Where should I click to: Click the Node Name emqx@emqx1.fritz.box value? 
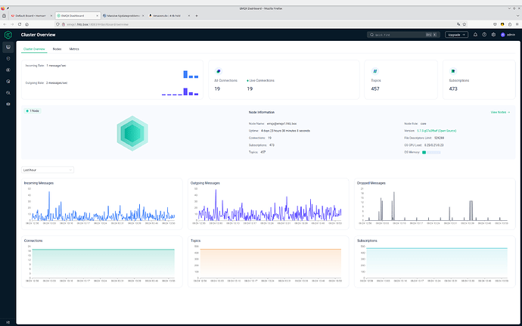(x=281, y=123)
